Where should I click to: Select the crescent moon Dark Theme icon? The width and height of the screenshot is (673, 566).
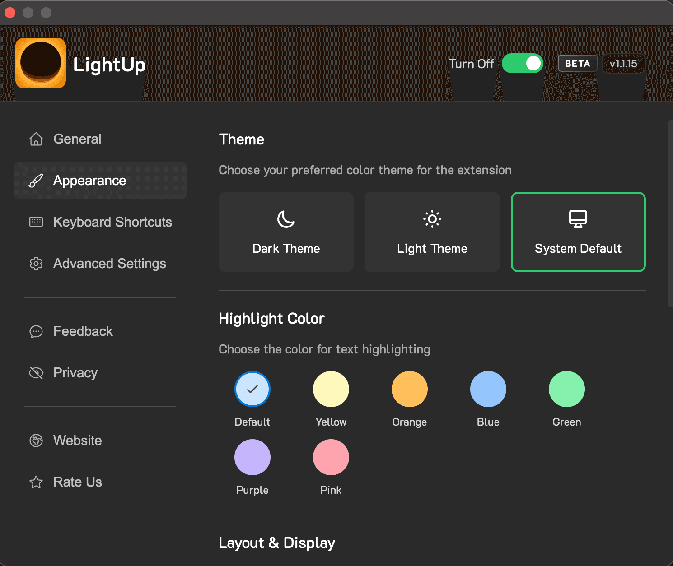[285, 219]
